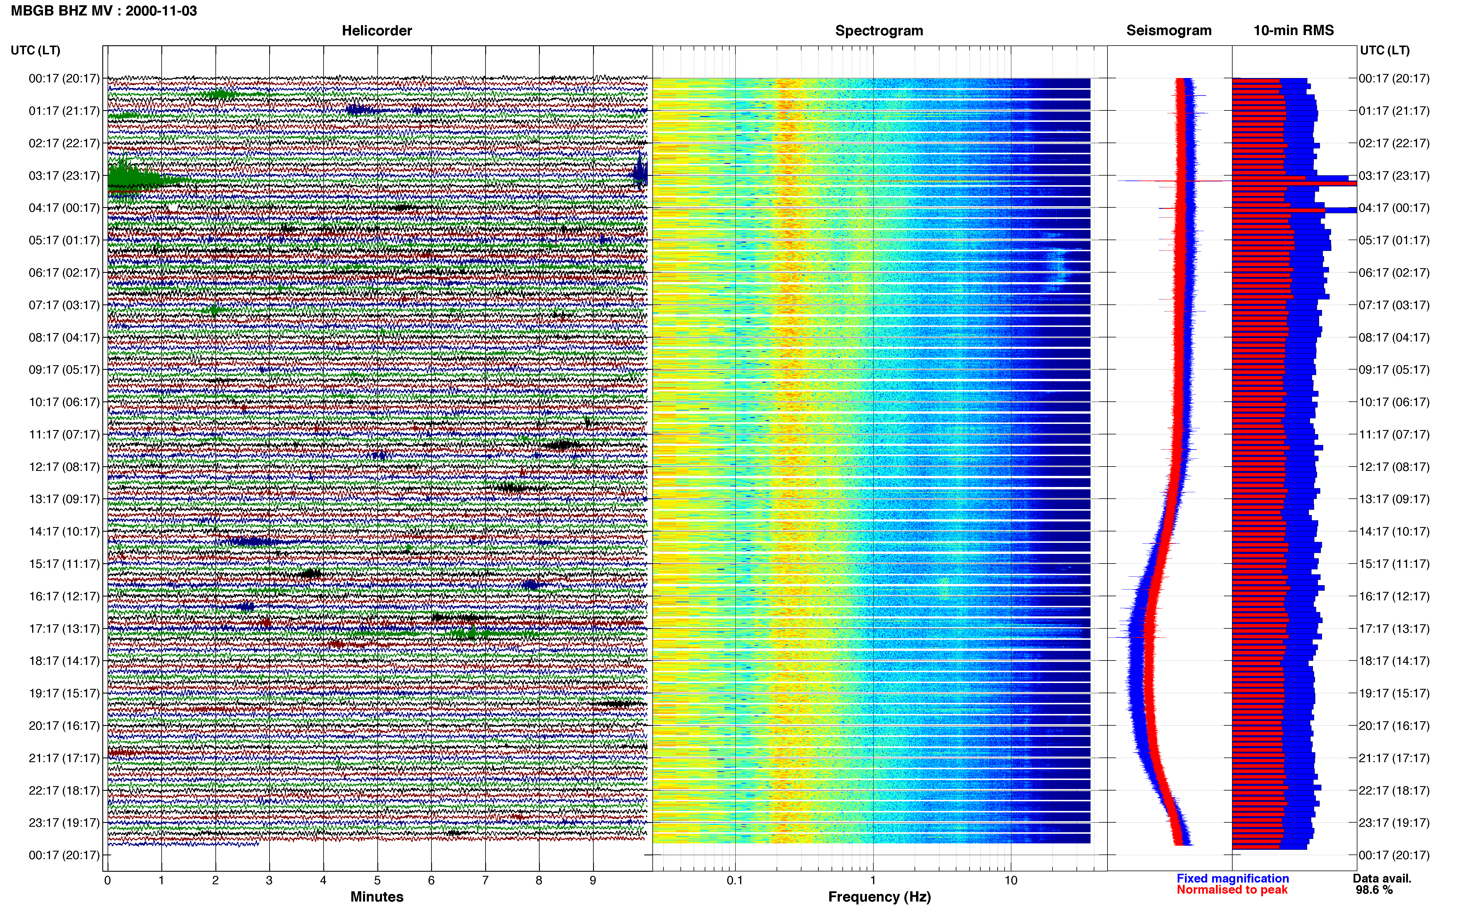Select right time label '04:17 (00:17)'
The image size is (1467, 917).
coord(1394,208)
